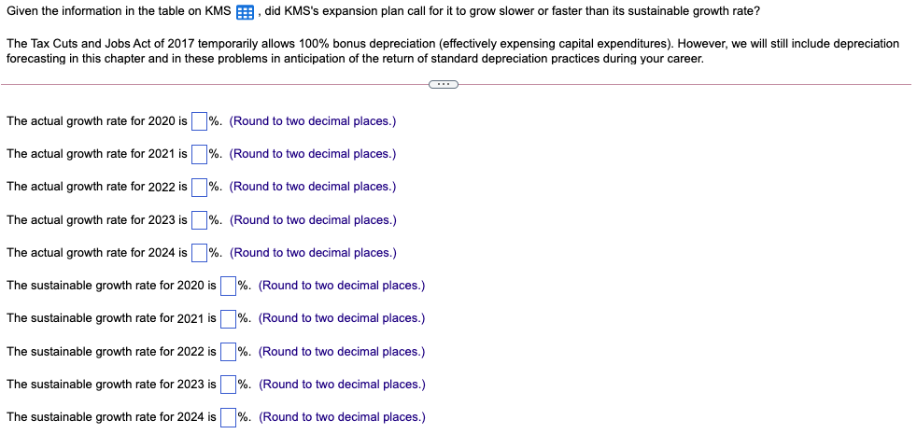Expand the collapsed section with the ellipsis button
Screen dimensions: 917x434
(444, 85)
